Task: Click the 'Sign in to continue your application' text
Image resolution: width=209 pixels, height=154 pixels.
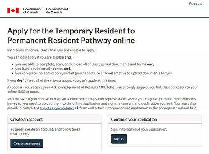Action: tap(139, 129)
